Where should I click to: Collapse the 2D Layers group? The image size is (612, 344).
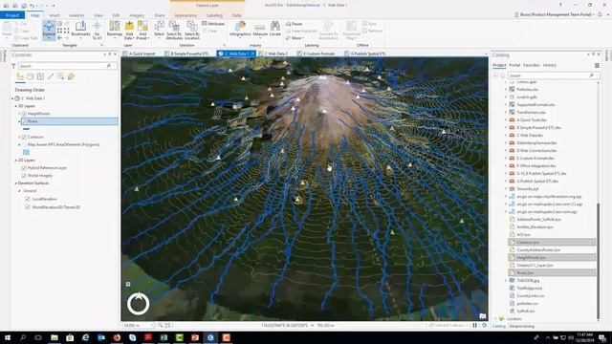[16, 161]
